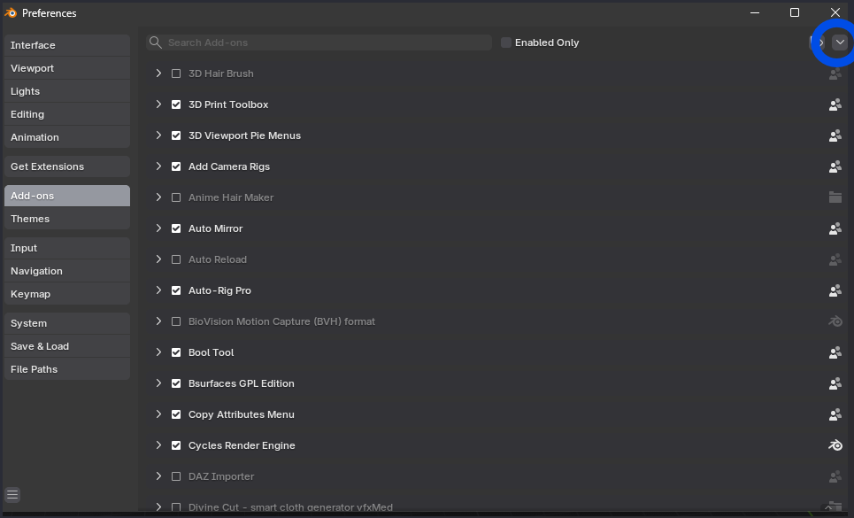Viewport: 854px width, 518px height.
Task: Expand the Bsurfaces GPL Edition entry
Action: click(158, 383)
